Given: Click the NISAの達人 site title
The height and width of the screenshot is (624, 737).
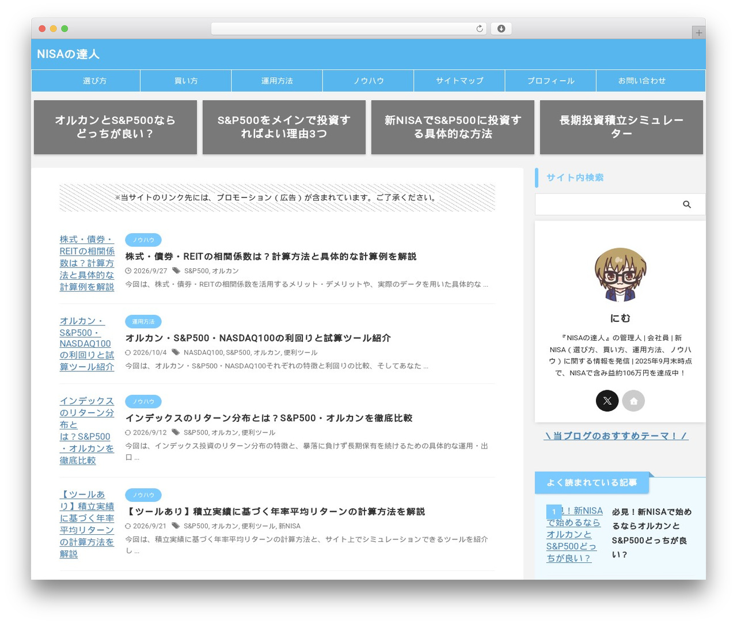Looking at the screenshot, I should tap(68, 54).
